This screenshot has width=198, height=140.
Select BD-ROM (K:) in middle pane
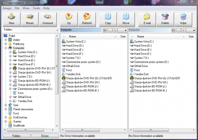[x=80, y=91]
